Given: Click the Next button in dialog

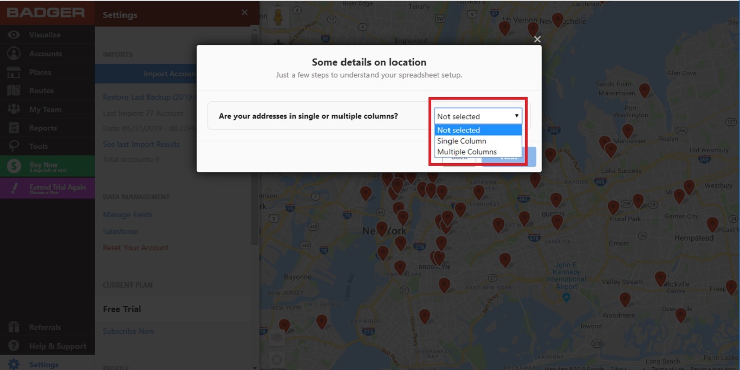Looking at the screenshot, I should (509, 157).
